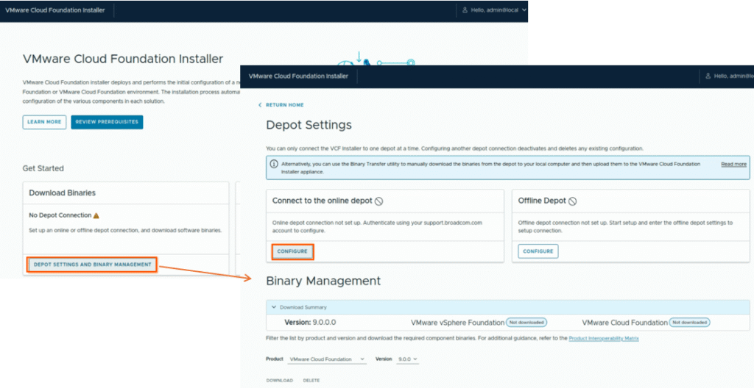
Task: Open the admin@local user menu in Depot Settings window
Action: coord(729,76)
